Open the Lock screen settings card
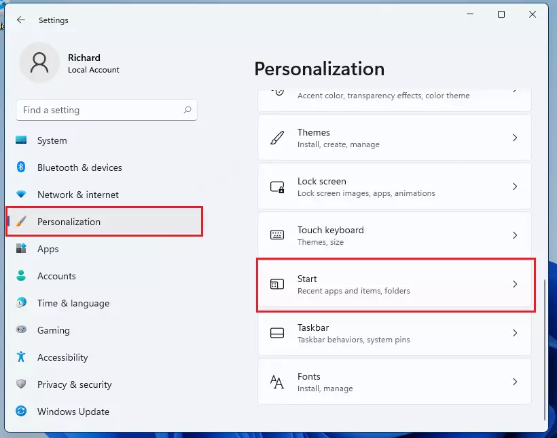557x438 pixels. point(395,186)
